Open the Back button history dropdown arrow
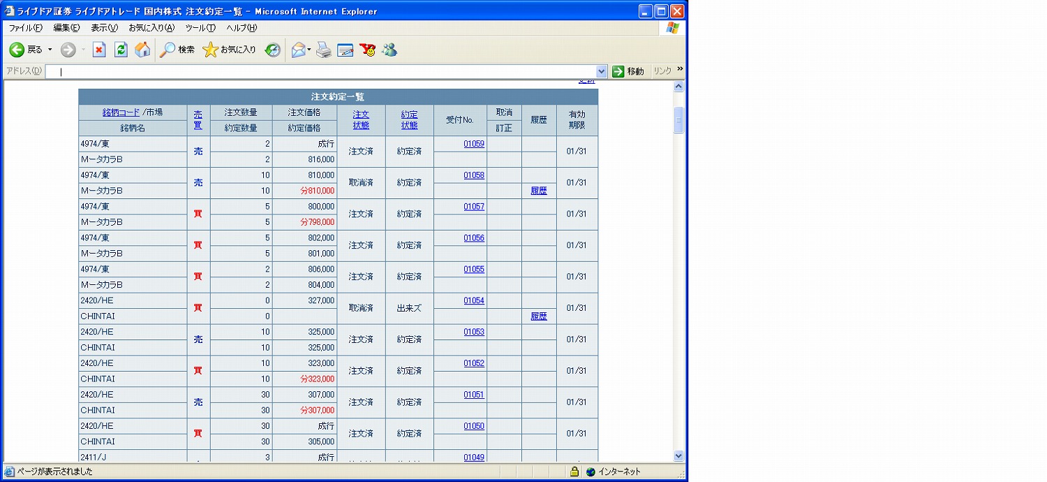 click(50, 50)
